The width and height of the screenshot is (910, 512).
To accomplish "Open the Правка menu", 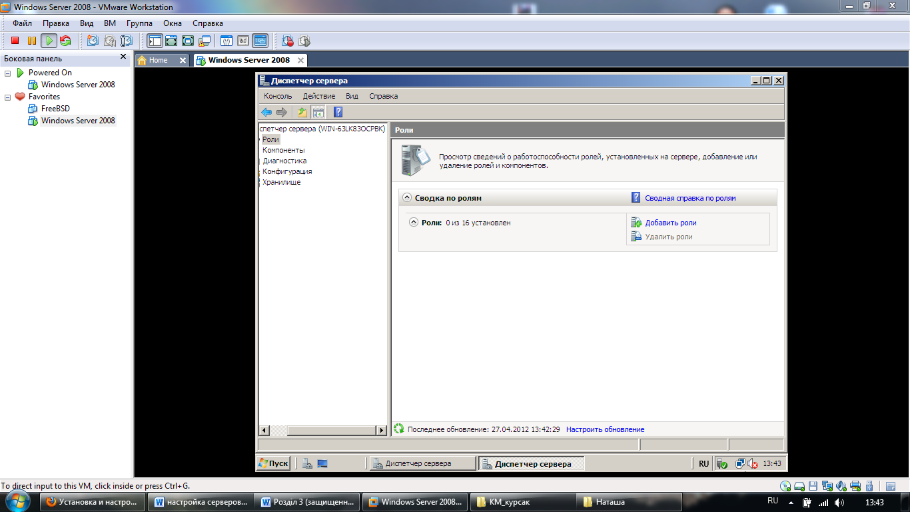I will (x=55, y=23).
